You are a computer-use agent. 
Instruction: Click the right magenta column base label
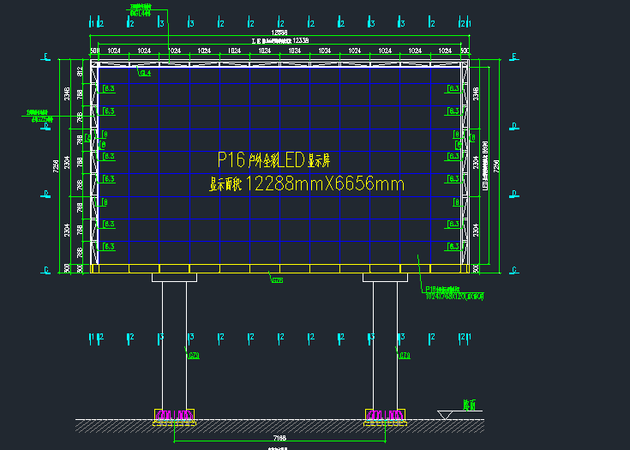point(385,416)
